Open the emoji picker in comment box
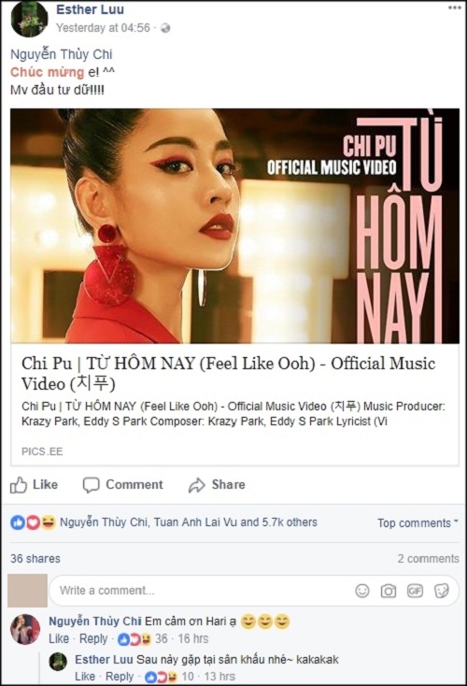The width and height of the screenshot is (467, 686). pos(362,591)
